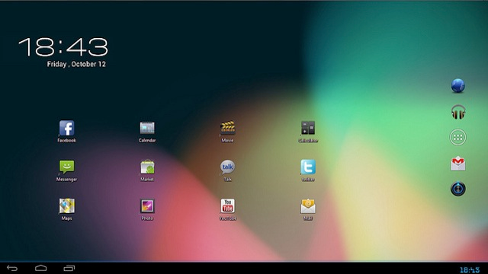
Task: Open the Calendar app
Action: point(147,128)
